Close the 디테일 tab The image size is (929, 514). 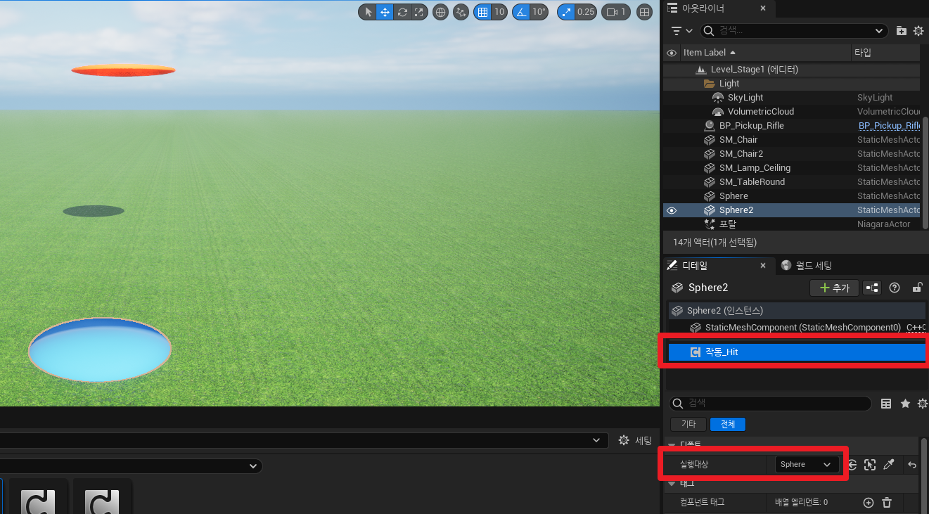tap(763, 266)
